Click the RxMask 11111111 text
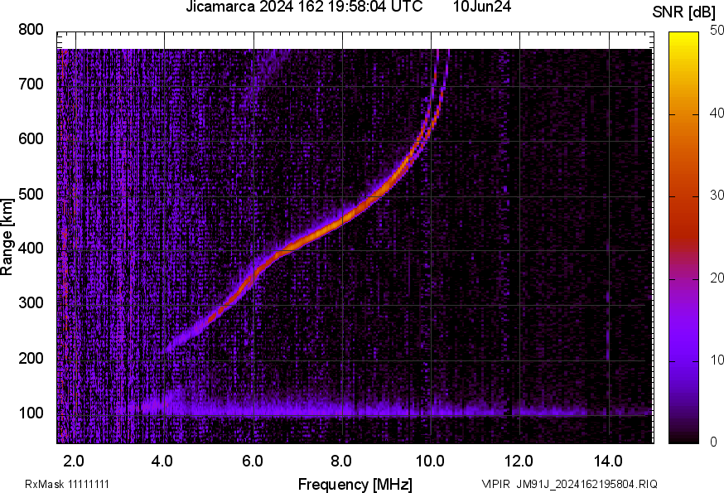Screen dimensions: 724x493 click(67, 484)
